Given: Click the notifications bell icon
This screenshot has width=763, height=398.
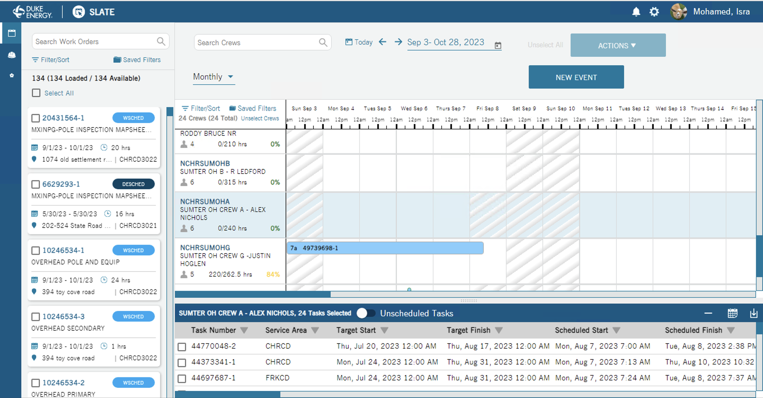Looking at the screenshot, I should [x=636, y=12].
